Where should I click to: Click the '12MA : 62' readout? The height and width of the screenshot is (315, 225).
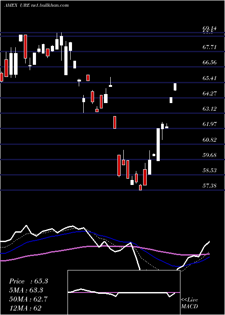coord(25,308)
